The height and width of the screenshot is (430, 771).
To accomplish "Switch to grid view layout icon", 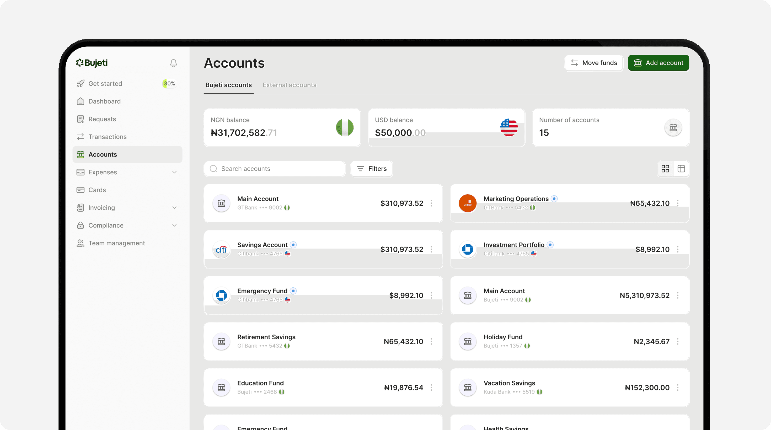I will pyautogui.click(x=665, y=169).
